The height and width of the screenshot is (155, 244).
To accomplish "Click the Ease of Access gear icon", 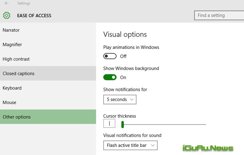I will [7, 15].
